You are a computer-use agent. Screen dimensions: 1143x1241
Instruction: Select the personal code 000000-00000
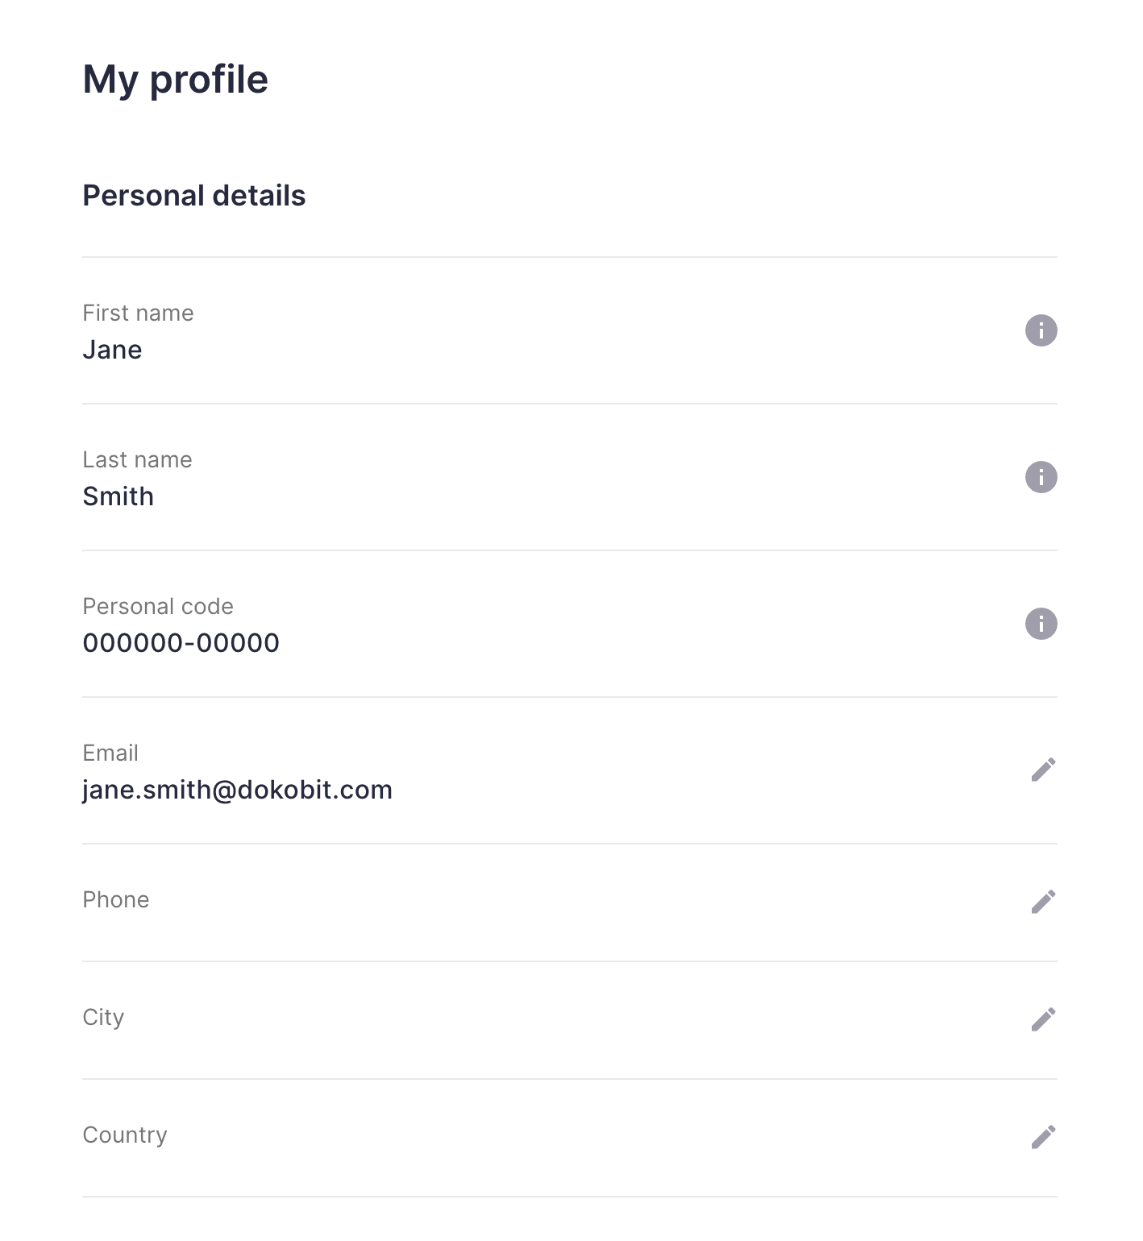181,643
